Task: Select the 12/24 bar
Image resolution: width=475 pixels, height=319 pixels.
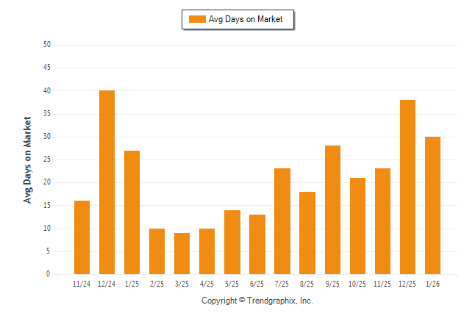Action: [107, 182]
